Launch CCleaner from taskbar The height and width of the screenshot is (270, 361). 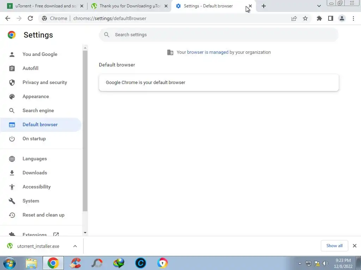pyautogui.click(x=75, y=263)
